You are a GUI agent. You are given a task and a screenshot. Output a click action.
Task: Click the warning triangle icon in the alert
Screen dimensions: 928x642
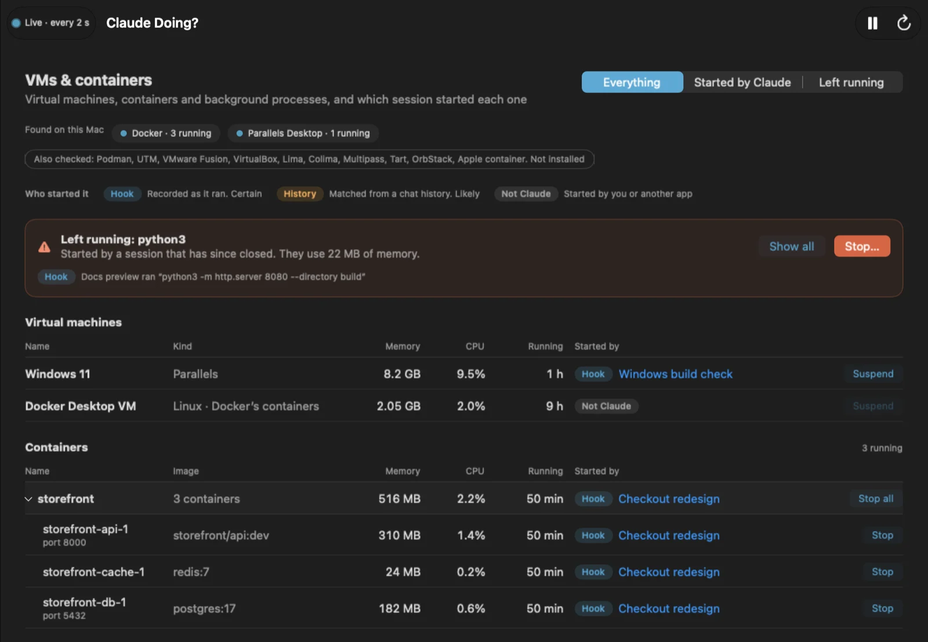[44, 247]
